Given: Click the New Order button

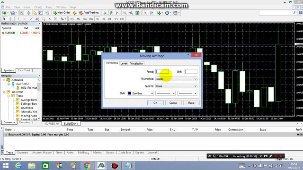Looking at the screenshot, I should coord(62,13).
